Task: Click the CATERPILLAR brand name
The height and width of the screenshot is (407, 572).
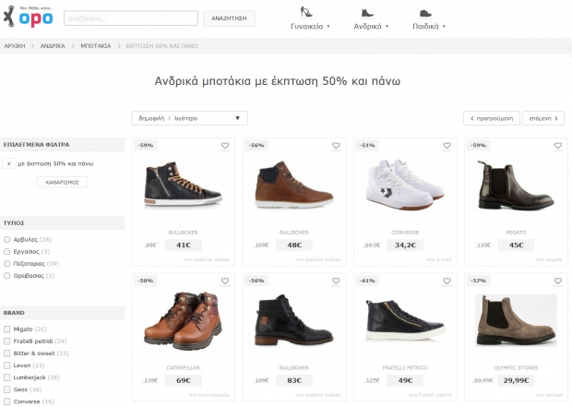Action: pos(183,367)
